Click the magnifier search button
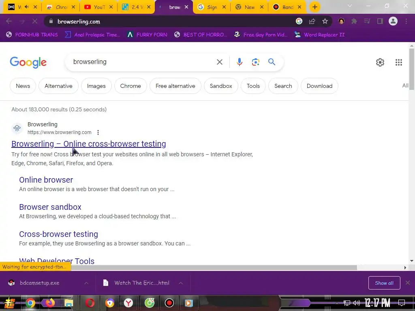The width and height of the screenshot is (415, 311). (x=272, y=62)
